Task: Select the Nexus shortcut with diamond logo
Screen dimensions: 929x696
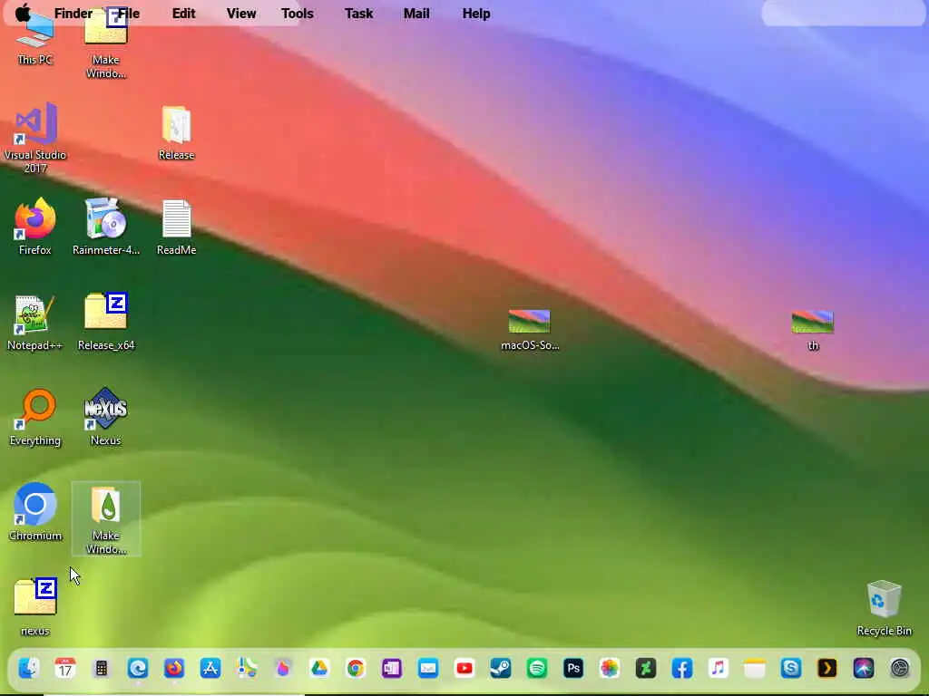Action: click(105, 417)
